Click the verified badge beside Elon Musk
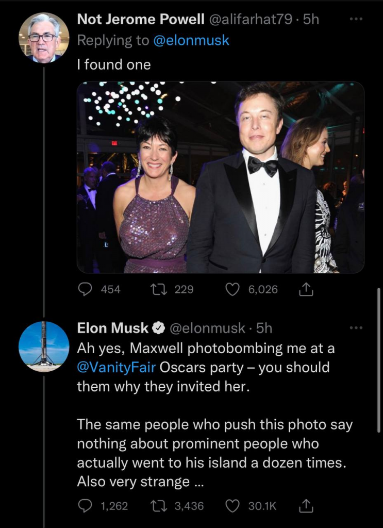 [159, 328]
